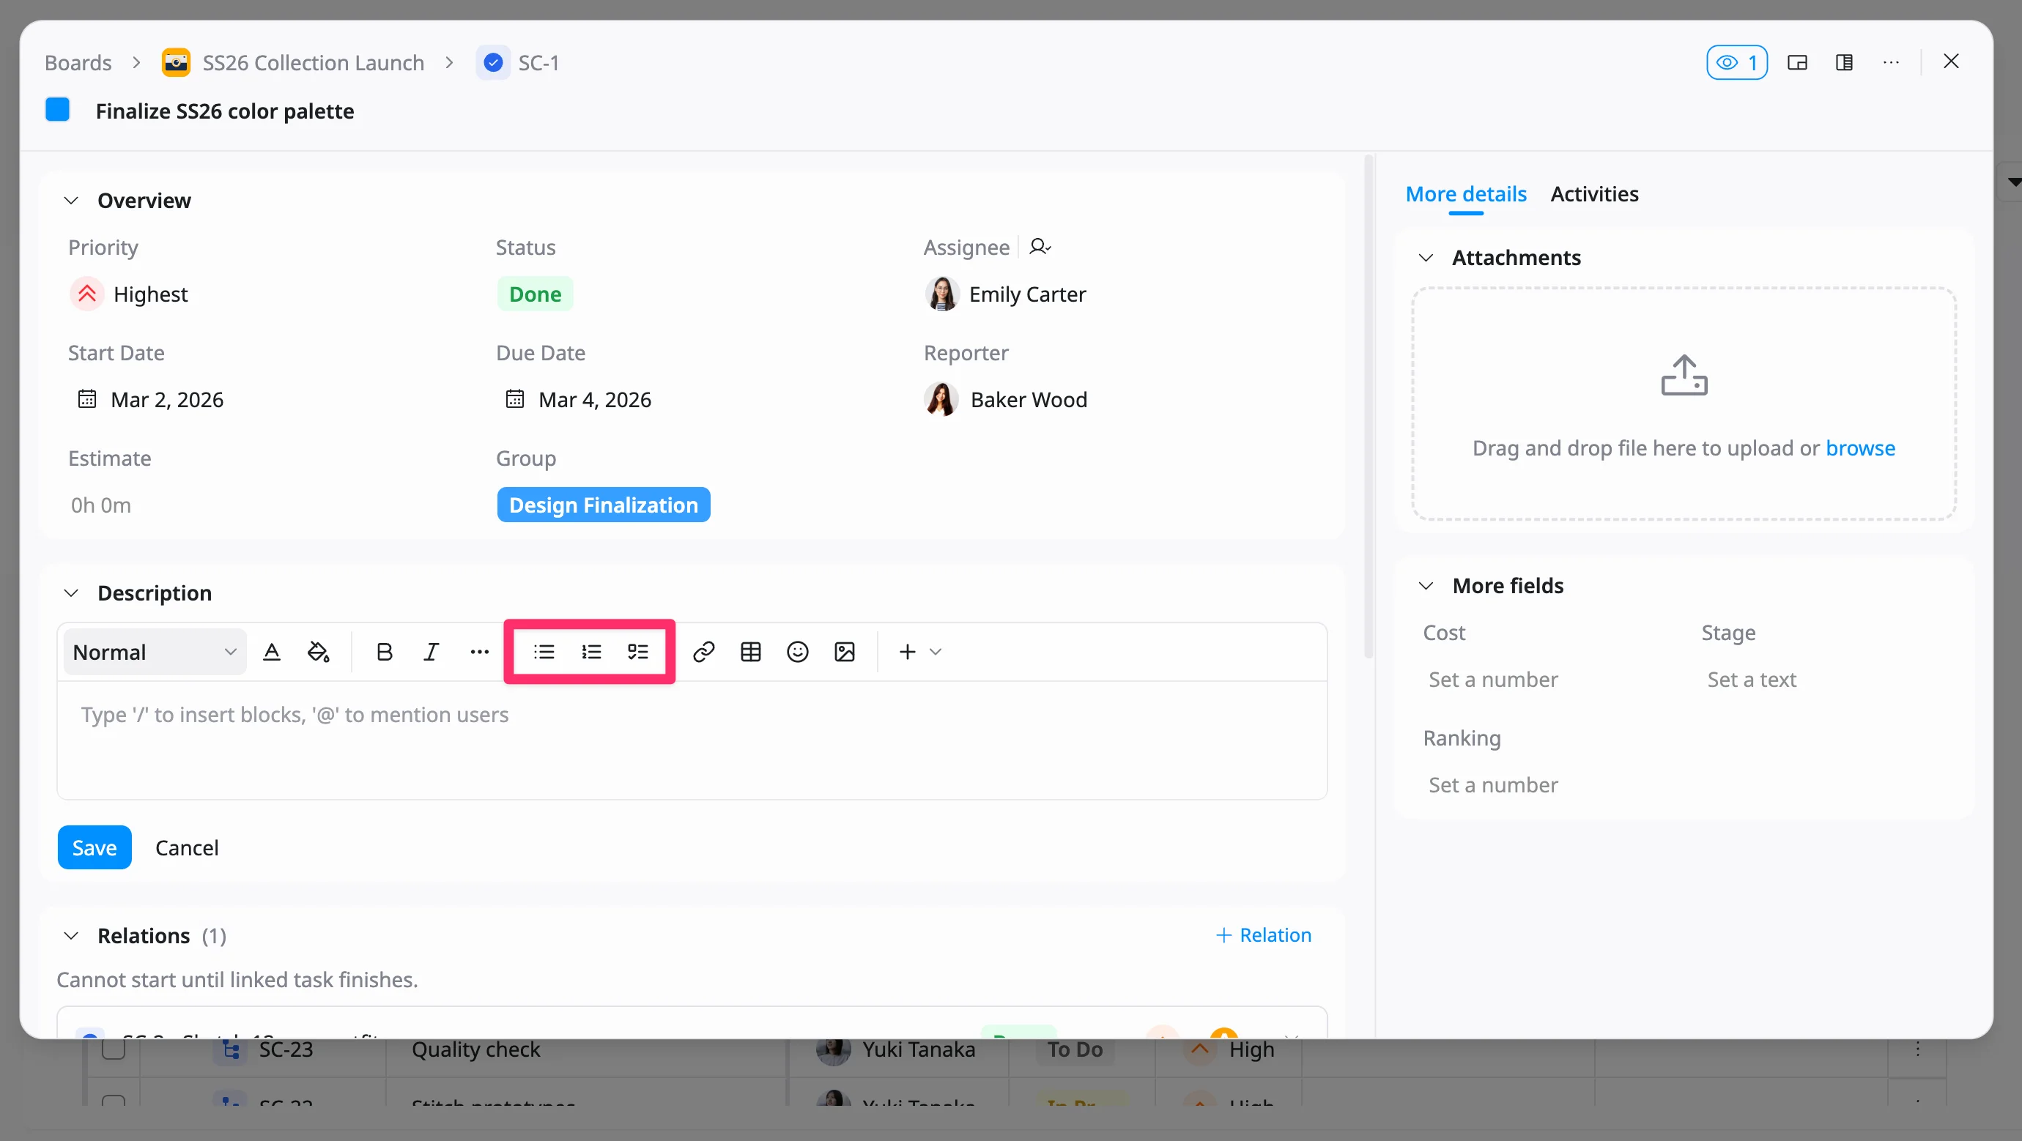This screenshot has width=2022, height=1141.
Task: Change the Done status
Action: 535,294
